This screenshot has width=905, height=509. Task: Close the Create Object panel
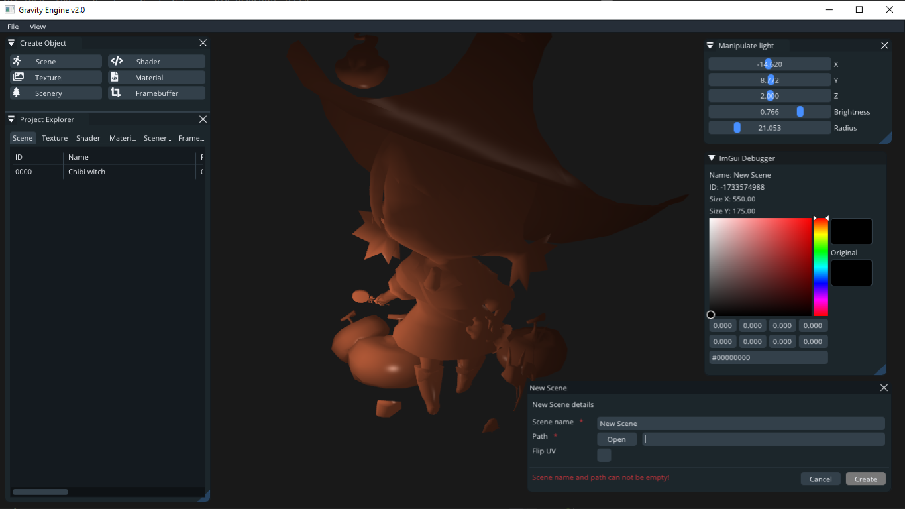(x=203, y=42)
